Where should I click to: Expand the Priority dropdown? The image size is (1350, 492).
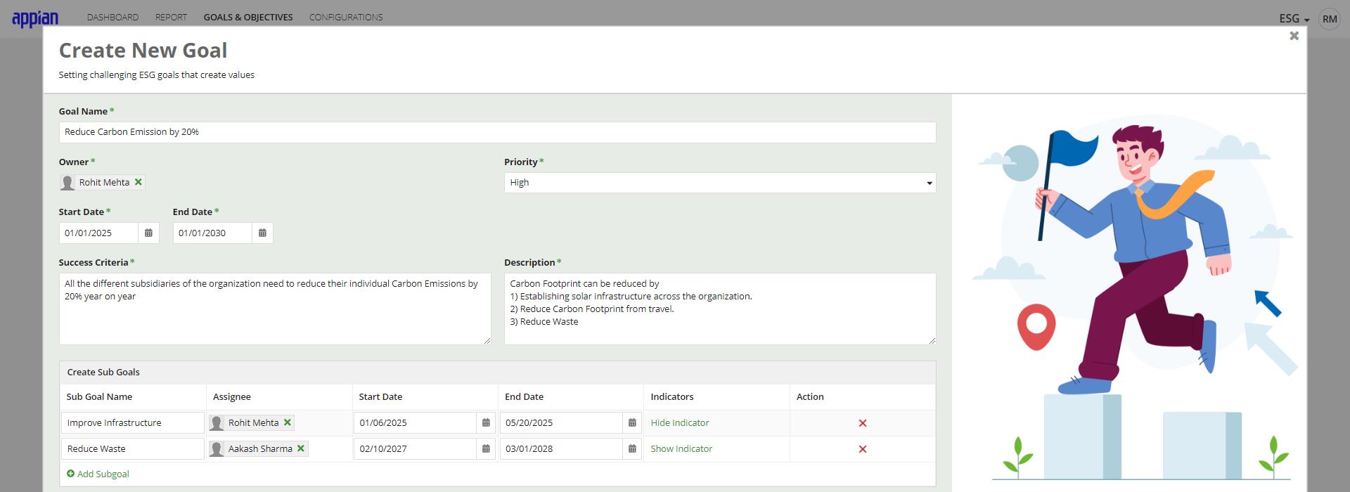[x=720, y=183]
